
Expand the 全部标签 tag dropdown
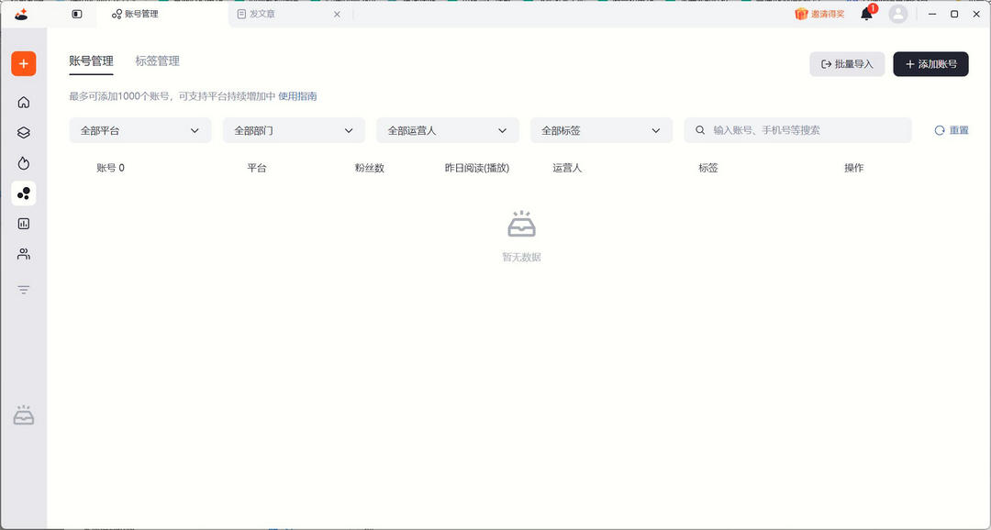601,130
